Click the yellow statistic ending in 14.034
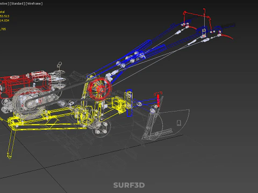Screen dimensions: 258x193 (4, 20)
